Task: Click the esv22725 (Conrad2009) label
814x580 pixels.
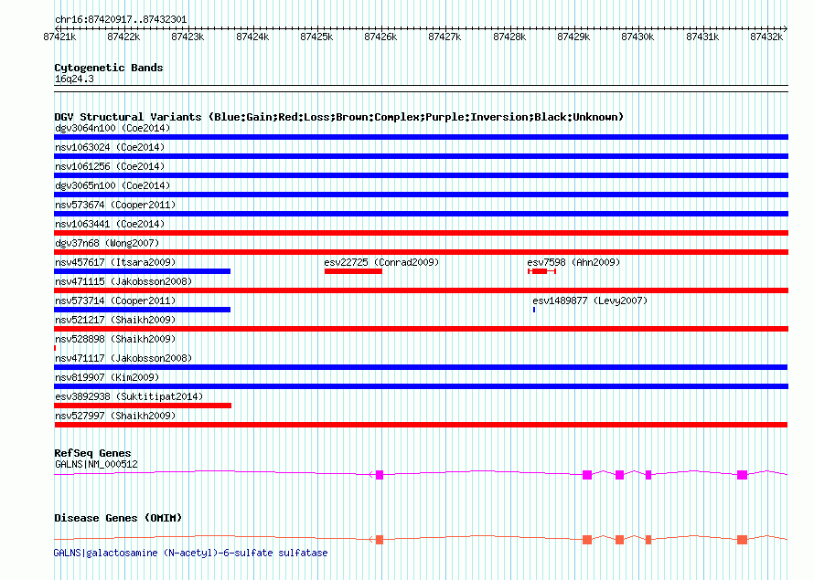Action: (381, 262)
